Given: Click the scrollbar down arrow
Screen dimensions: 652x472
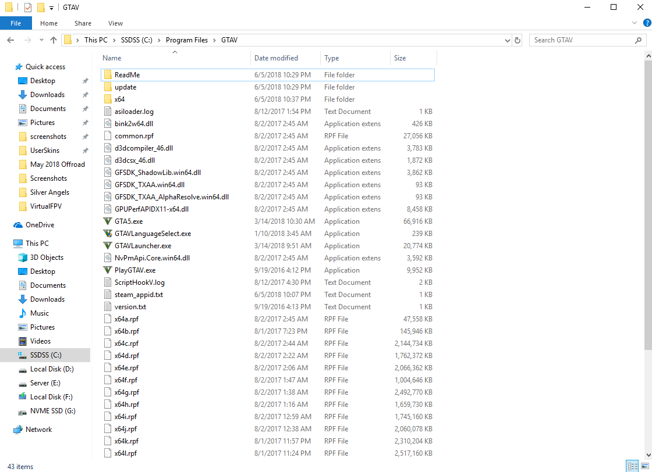Looking at the screenshot, I should 648,455.
